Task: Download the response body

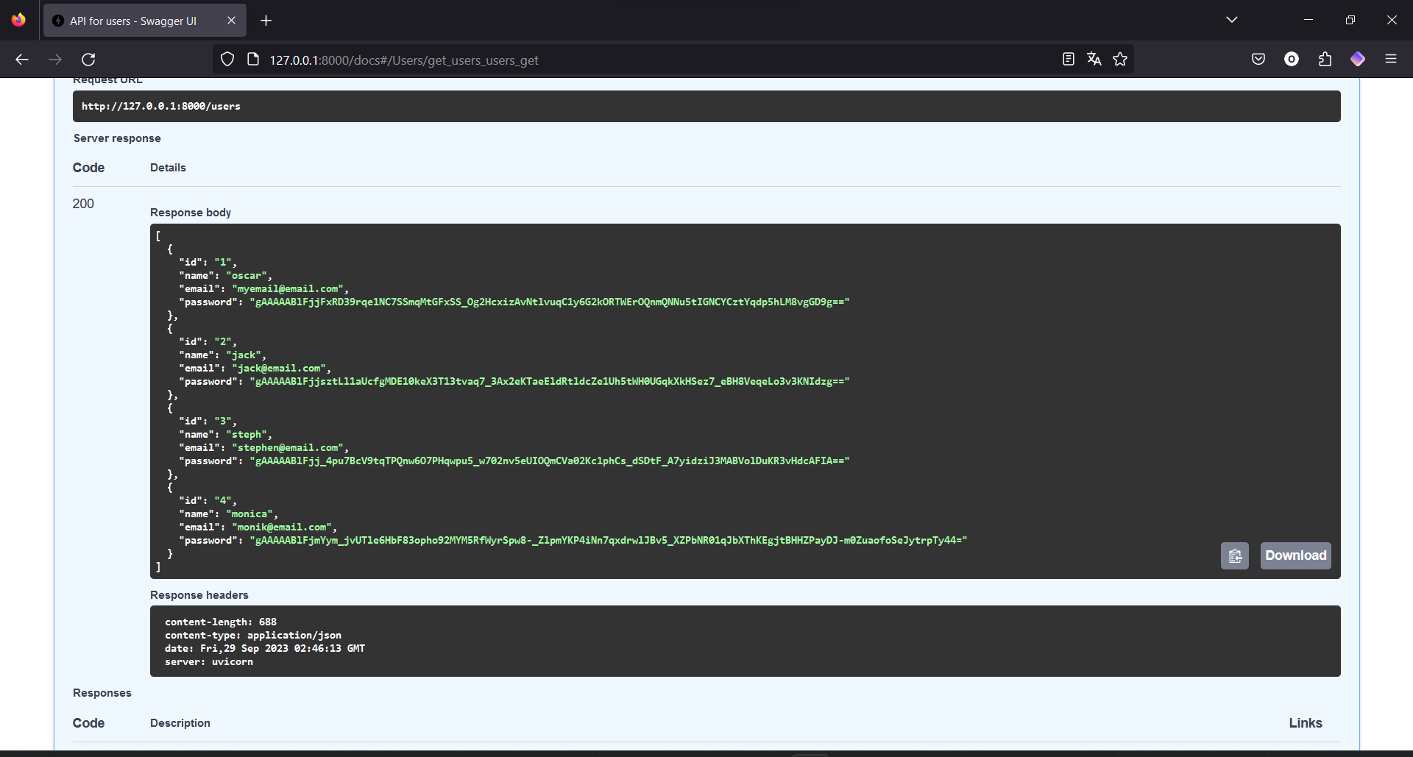Action: [x=1296, y=555]
